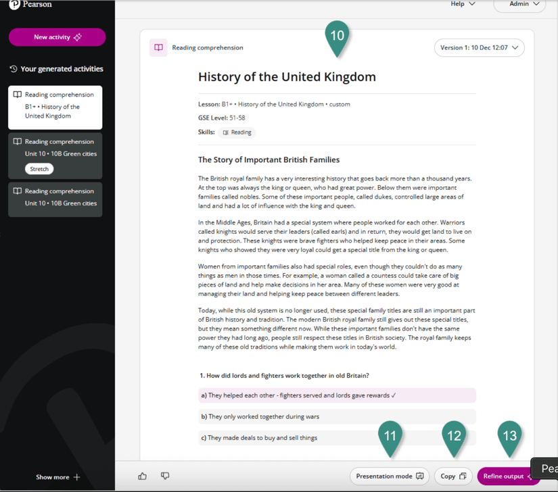
Task: Click the GSE Level: 51-58 text
Action: pyautogui.click(x=221, y=118)
